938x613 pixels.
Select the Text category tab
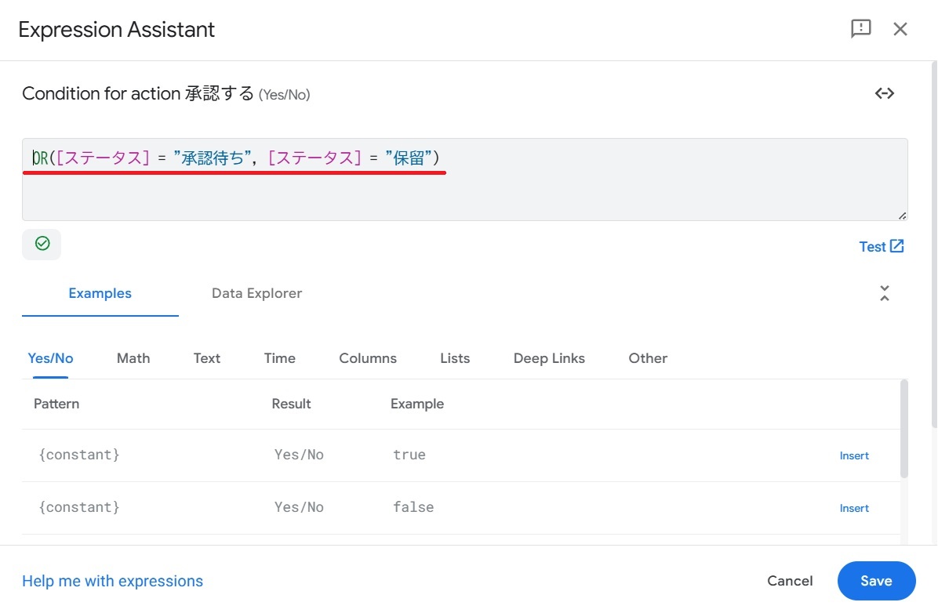207,358
